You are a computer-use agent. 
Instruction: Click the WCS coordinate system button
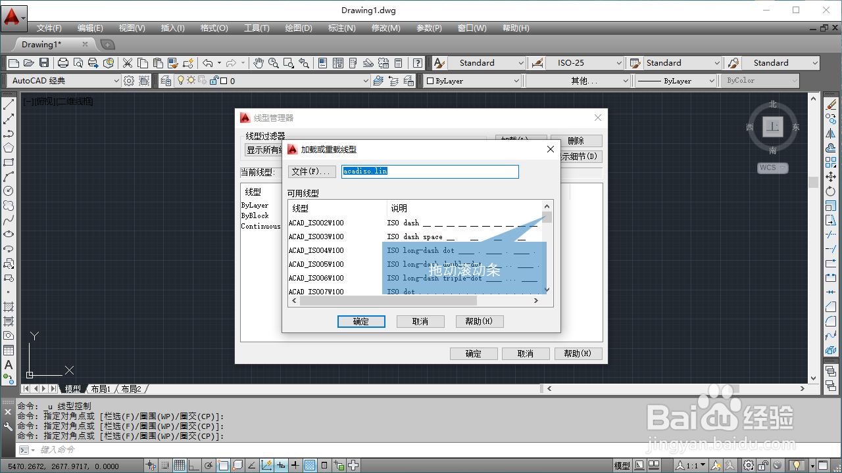point(772,168)
